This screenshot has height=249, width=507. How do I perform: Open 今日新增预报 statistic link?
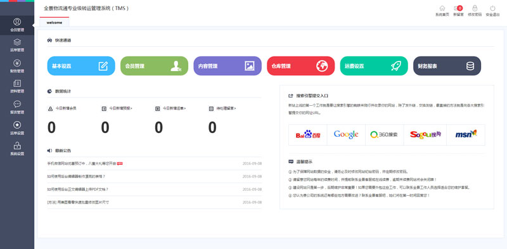[x=120, y=108]
